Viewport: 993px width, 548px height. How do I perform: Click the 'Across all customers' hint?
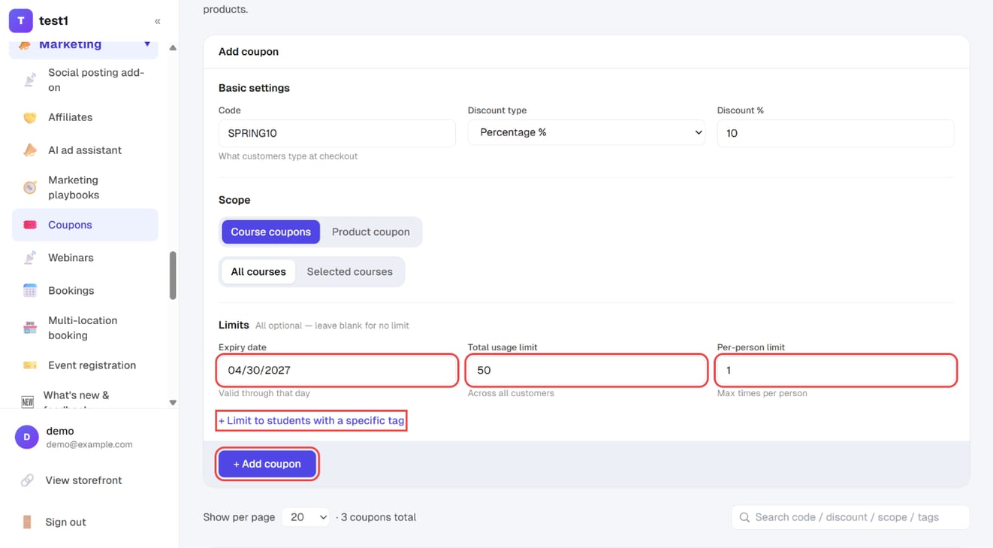pyautogui.click(x=511, y=393)
